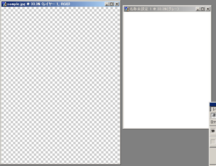Viewport: 216px width, 166px height.
Task: Maximize the sample.jpg document window
Action: [112, 4]
